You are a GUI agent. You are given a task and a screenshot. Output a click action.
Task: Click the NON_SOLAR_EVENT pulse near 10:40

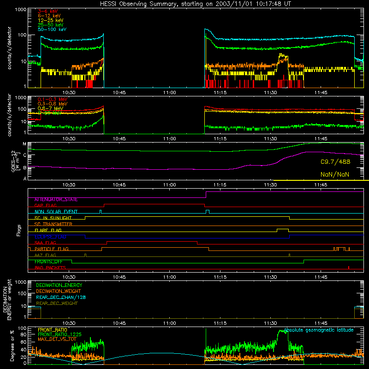click(101, 212)
